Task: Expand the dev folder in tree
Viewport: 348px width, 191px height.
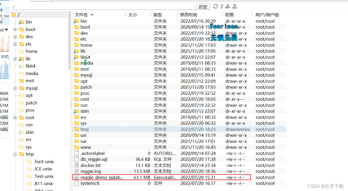Action: (15, 37)
